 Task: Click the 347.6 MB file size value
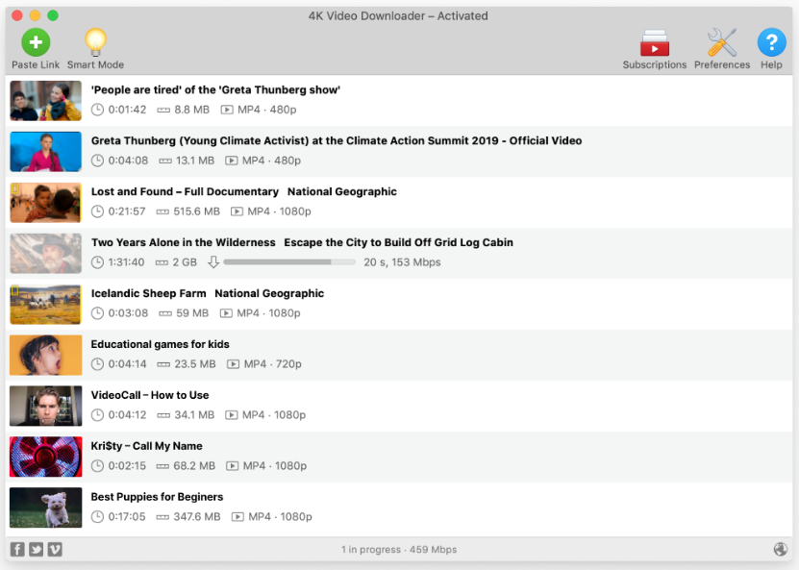[197, 517]
